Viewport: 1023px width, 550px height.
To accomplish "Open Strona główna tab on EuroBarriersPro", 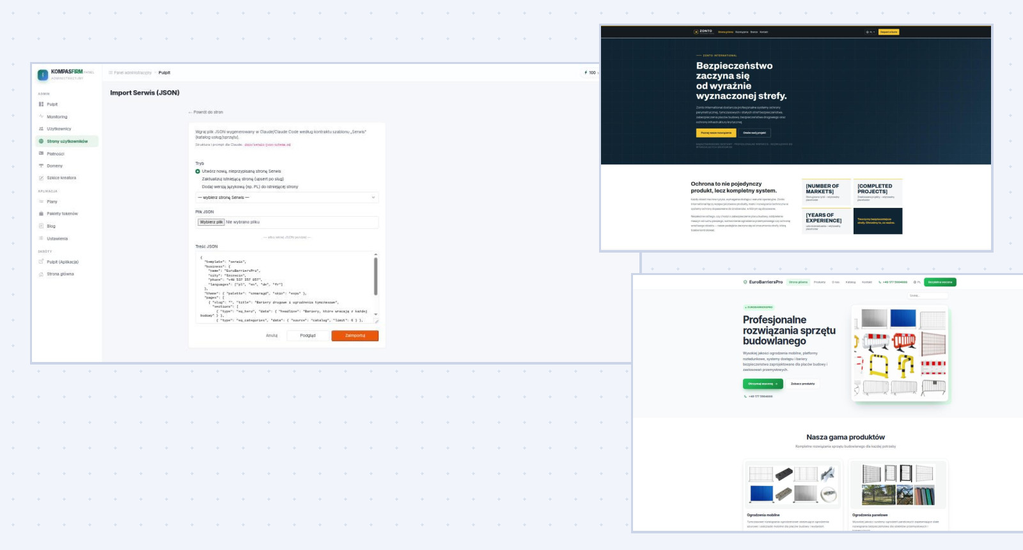I will point(798,282).
